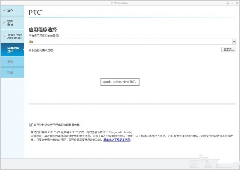Click the 所有应用程序的安装路径 label
240x170 pixels.
44,36
